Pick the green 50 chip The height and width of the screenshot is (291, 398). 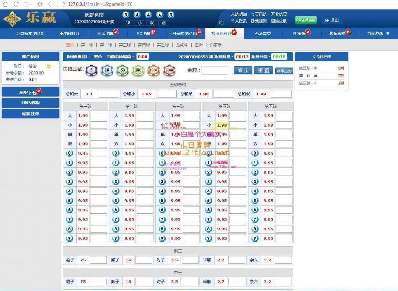(x=123, y=71)
